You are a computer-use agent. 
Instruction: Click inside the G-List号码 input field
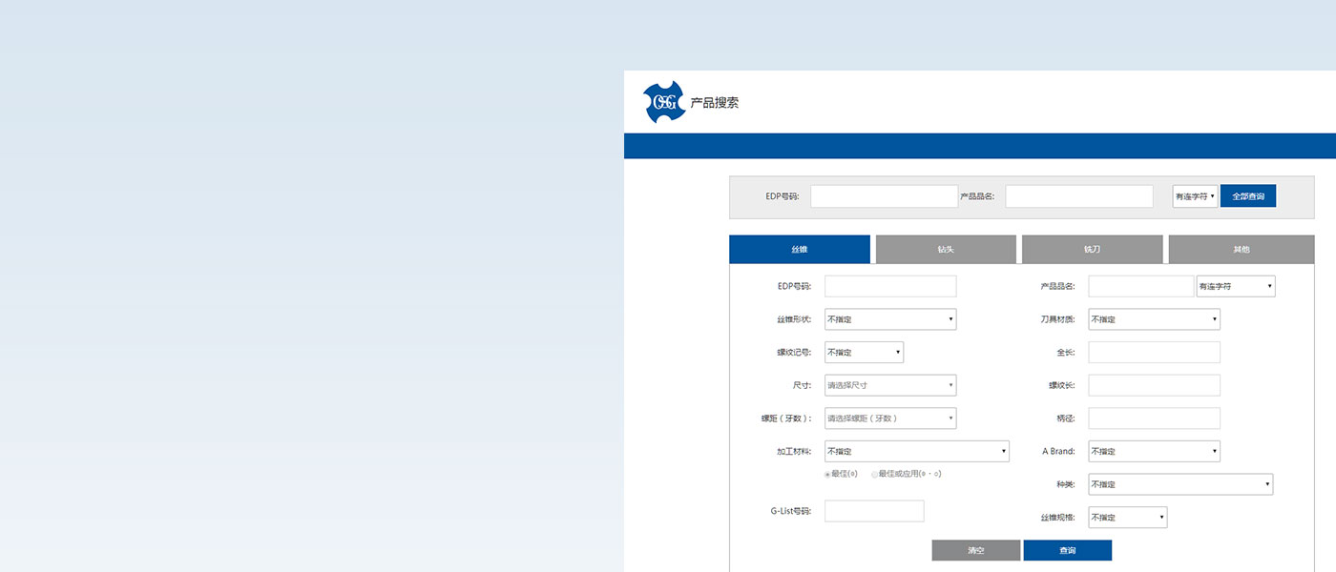(874, 510)
